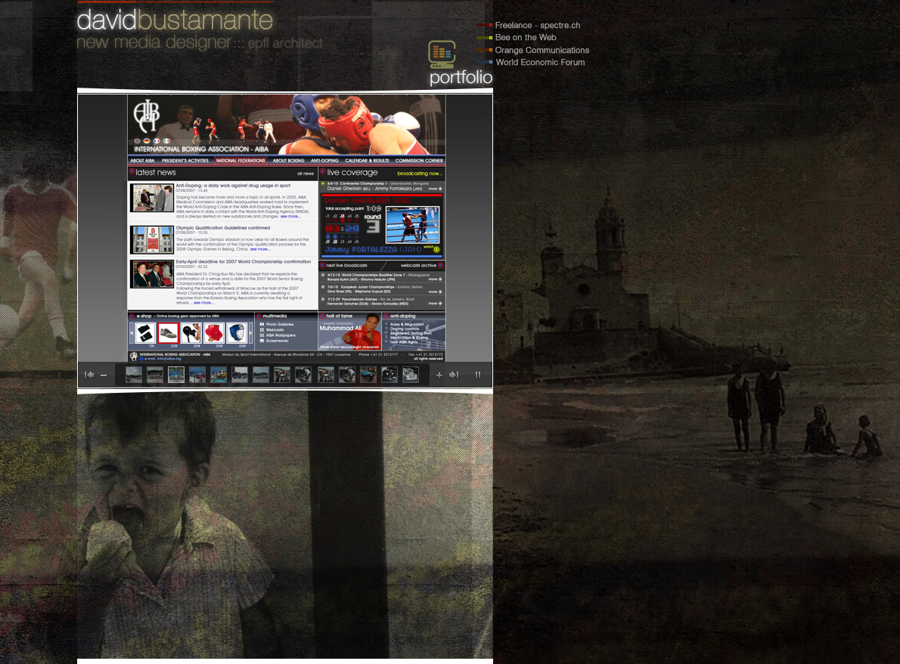The width and height of the screenshot is (900, 664).
Task: Select the blue vintage car thumbnail
Action: [x=368, y=375]
